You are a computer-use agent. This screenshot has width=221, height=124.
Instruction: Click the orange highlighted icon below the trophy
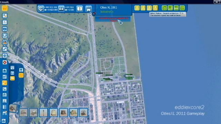coord(21,75)
